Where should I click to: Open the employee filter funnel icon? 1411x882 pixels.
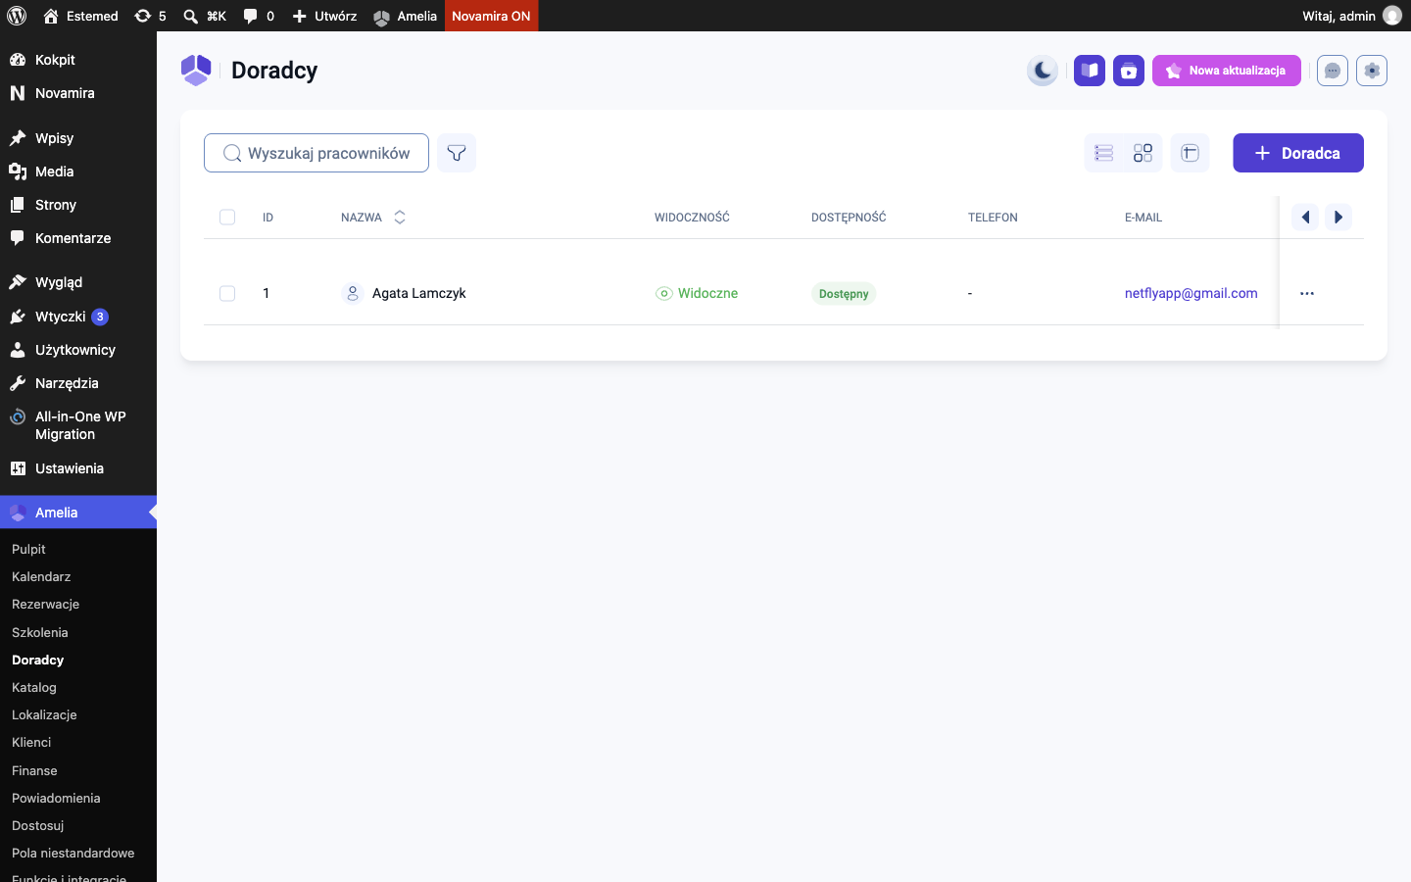457,153
